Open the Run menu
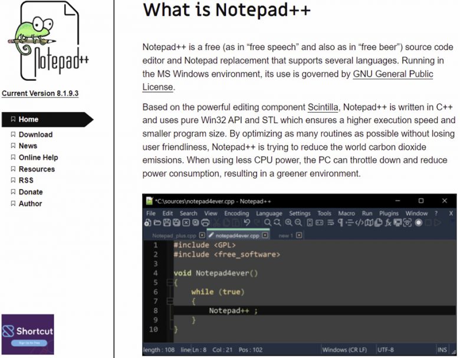The width and height of the screenshot is (460, 358). [367, 214]
